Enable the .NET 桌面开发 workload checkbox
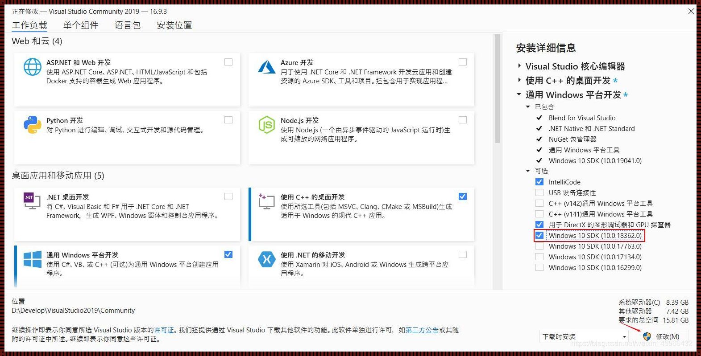The width and height of the screenshot is (701, 356). [x=228, y=196]
